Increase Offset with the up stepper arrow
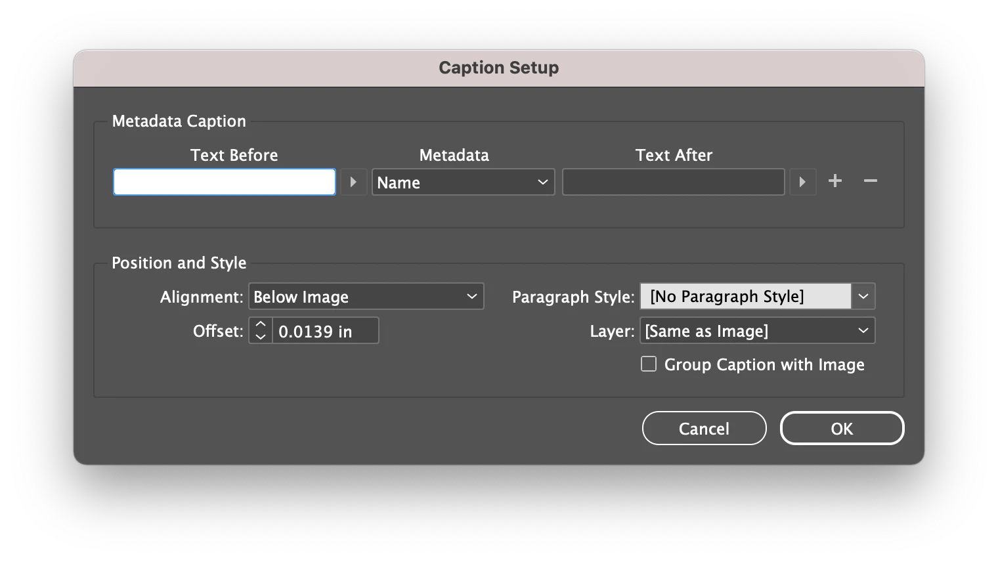Viewport: 998px width, 562px height. (x=261, y=324)
